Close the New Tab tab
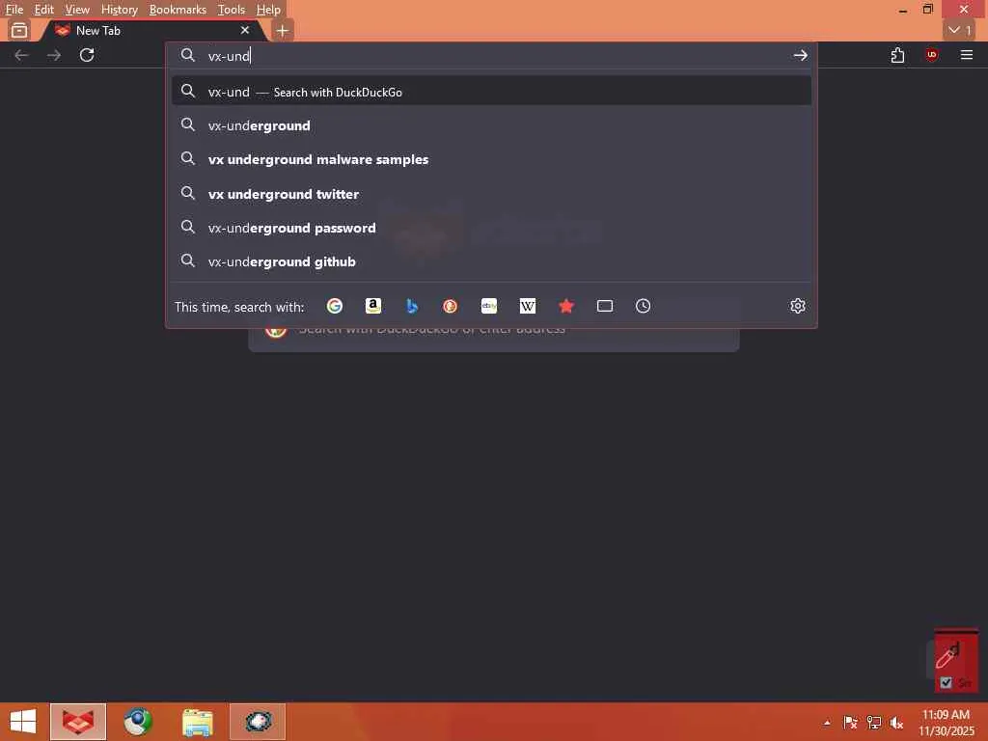This screenshot has width=988, height=741. [x=245, y=30]
